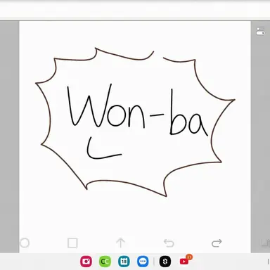Toggle the switch icon at top right
270x270 pixels.
coord(261,31)
